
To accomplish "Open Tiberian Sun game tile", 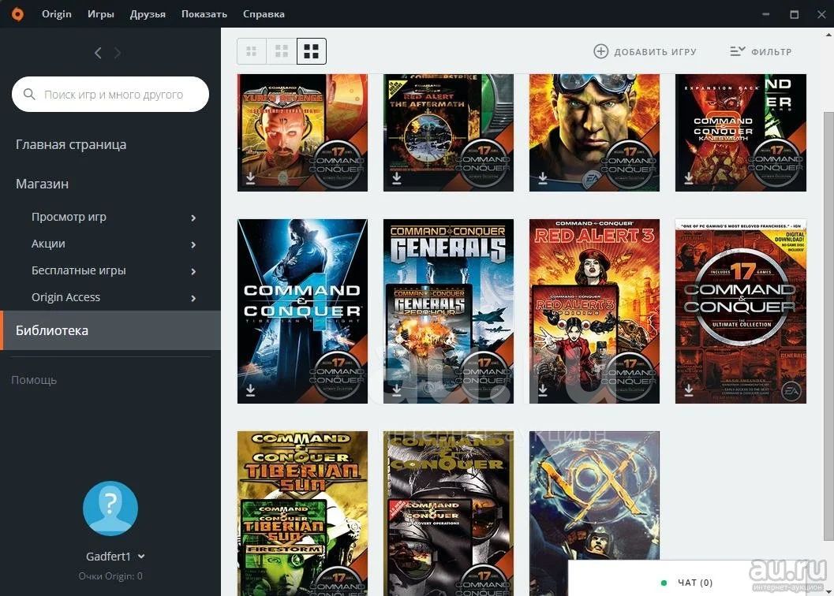I will tap(302, 513).
